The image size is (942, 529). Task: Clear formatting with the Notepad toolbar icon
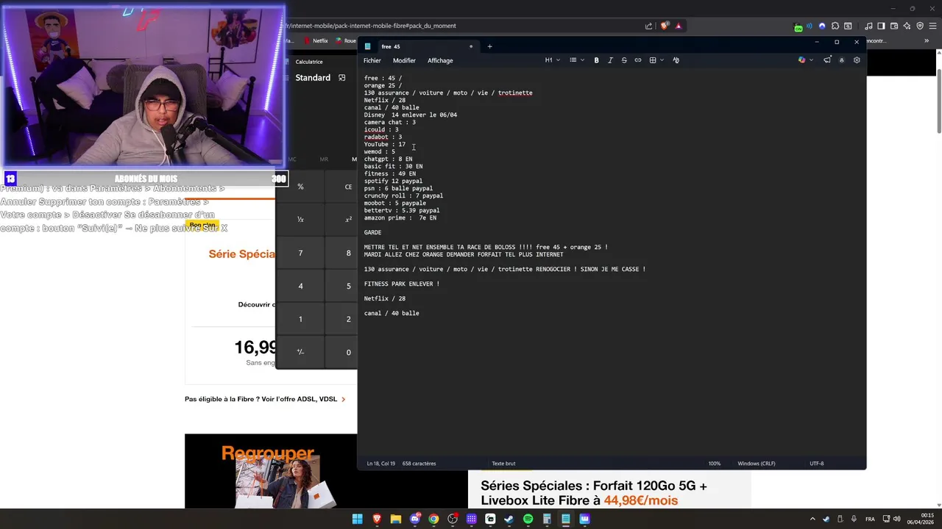tap(676, 60)
